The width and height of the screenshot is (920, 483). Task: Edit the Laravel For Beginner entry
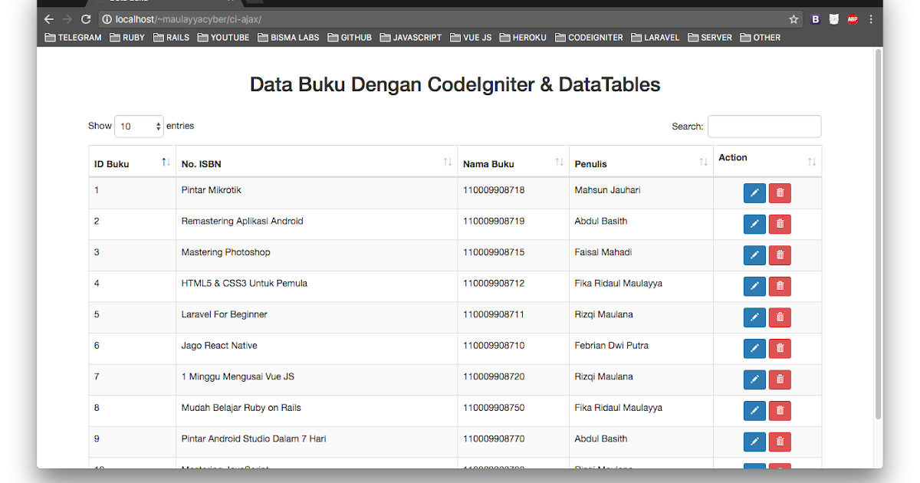(754, 317)
